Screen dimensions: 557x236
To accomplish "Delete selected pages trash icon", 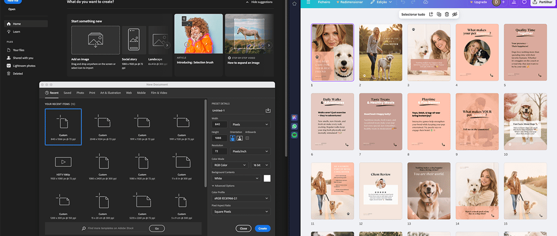I will click(447, 14).
